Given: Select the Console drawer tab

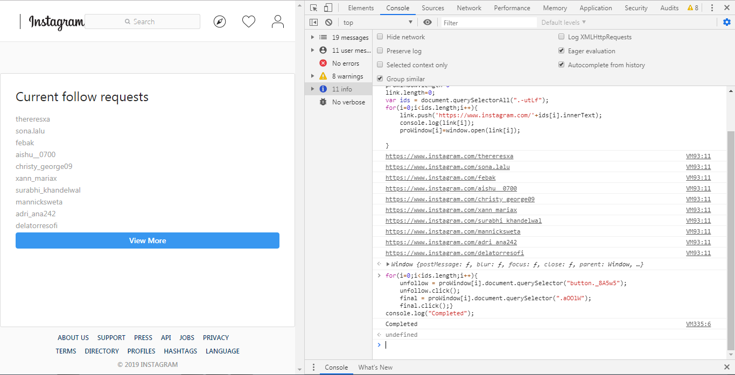Looking at the screenshot, I should pyautogui.click(x=336, y=367).
